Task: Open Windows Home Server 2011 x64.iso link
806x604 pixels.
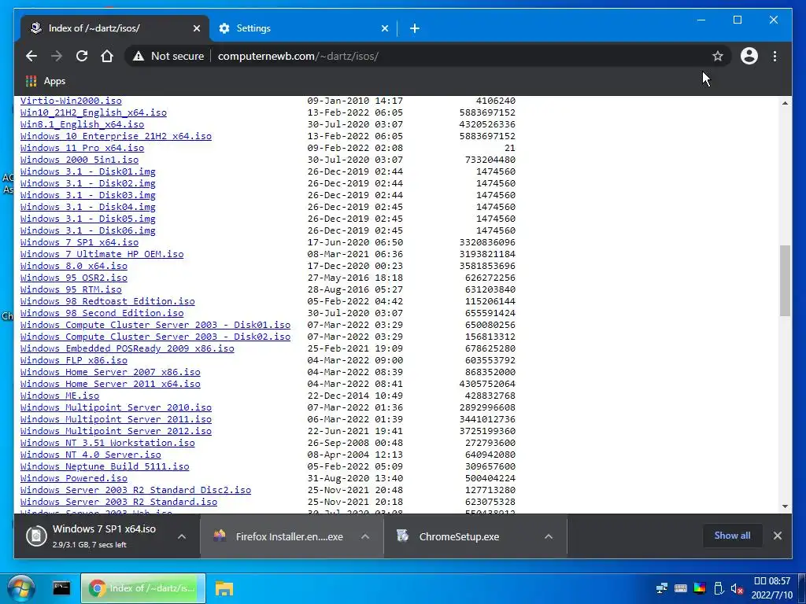Action: (x=110, y=384)
